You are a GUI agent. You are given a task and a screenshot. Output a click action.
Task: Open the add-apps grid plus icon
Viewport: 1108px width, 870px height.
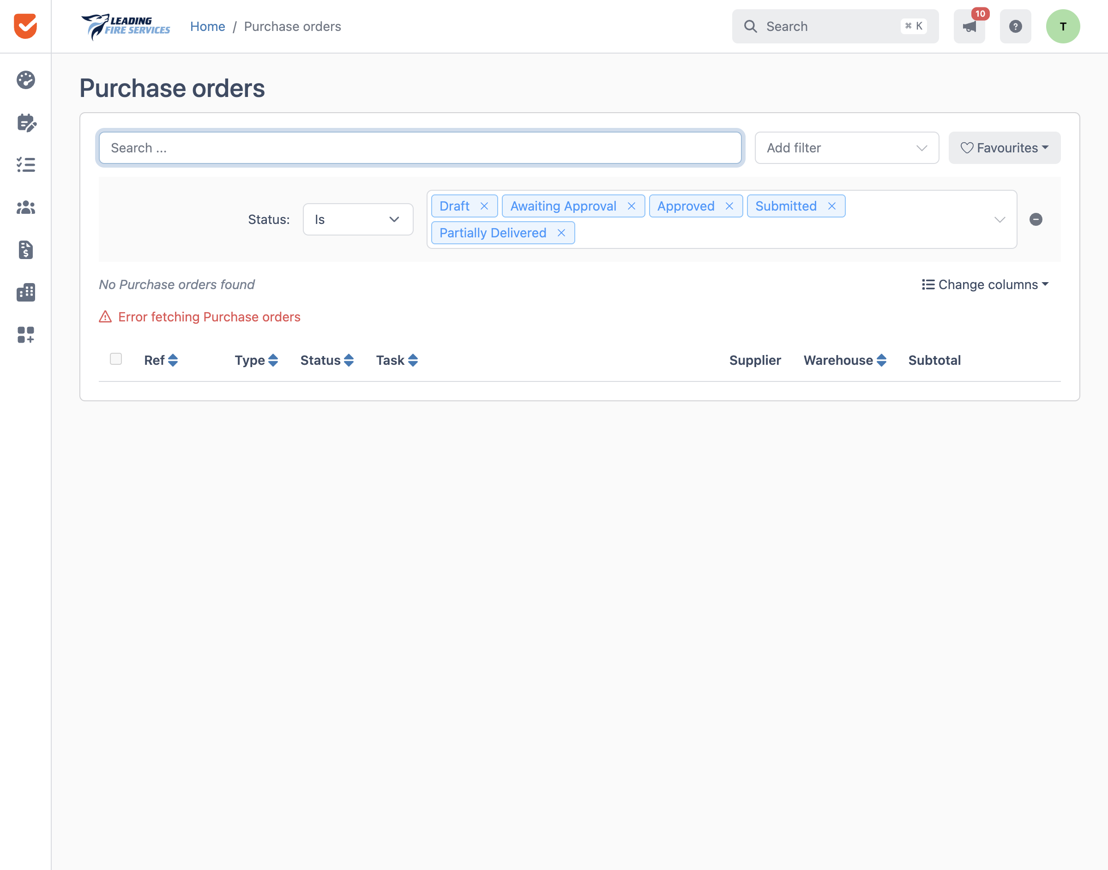click(x=25, y=335)
